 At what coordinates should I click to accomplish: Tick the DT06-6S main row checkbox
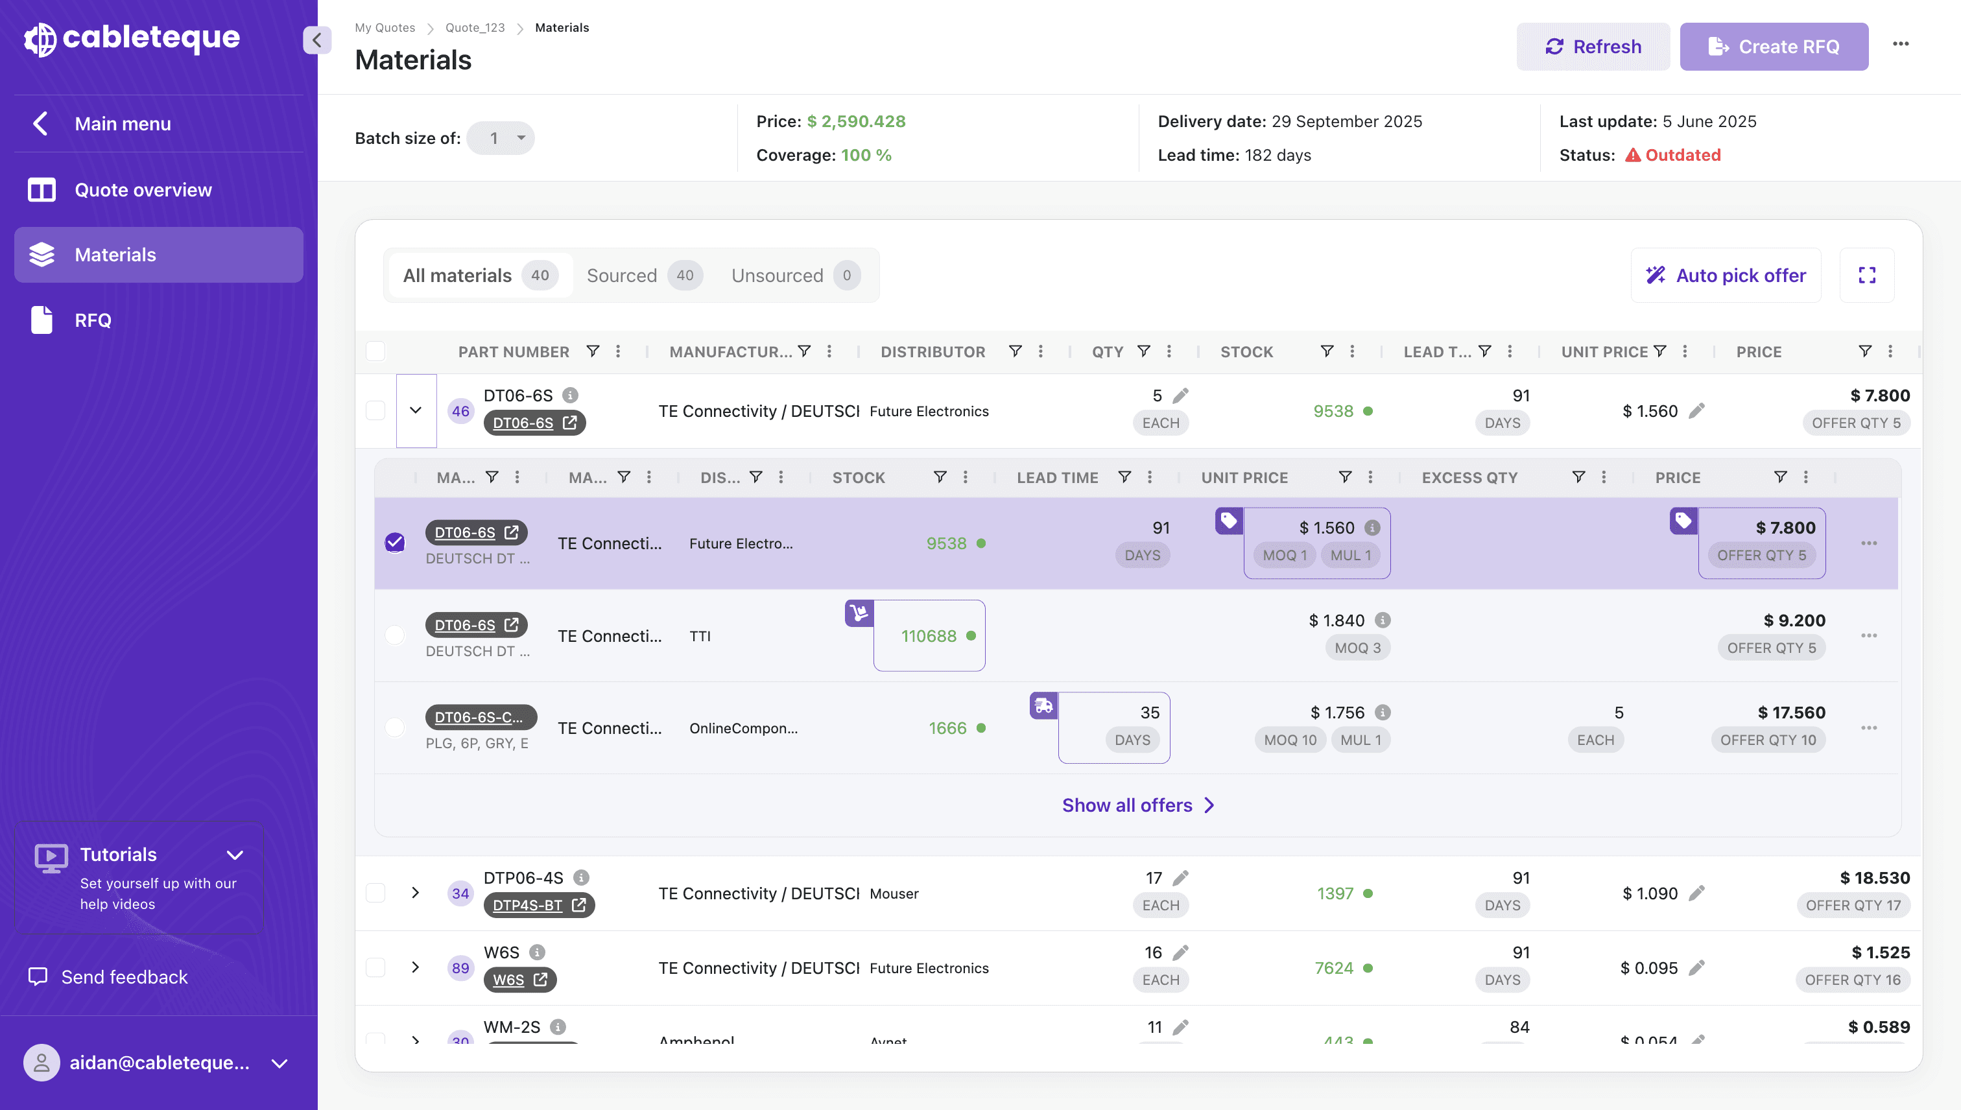[x=375, y=411]
